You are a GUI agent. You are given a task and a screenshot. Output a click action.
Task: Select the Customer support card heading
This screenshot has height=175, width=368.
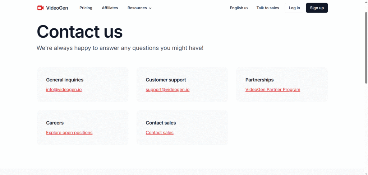[x=166, y=80]
